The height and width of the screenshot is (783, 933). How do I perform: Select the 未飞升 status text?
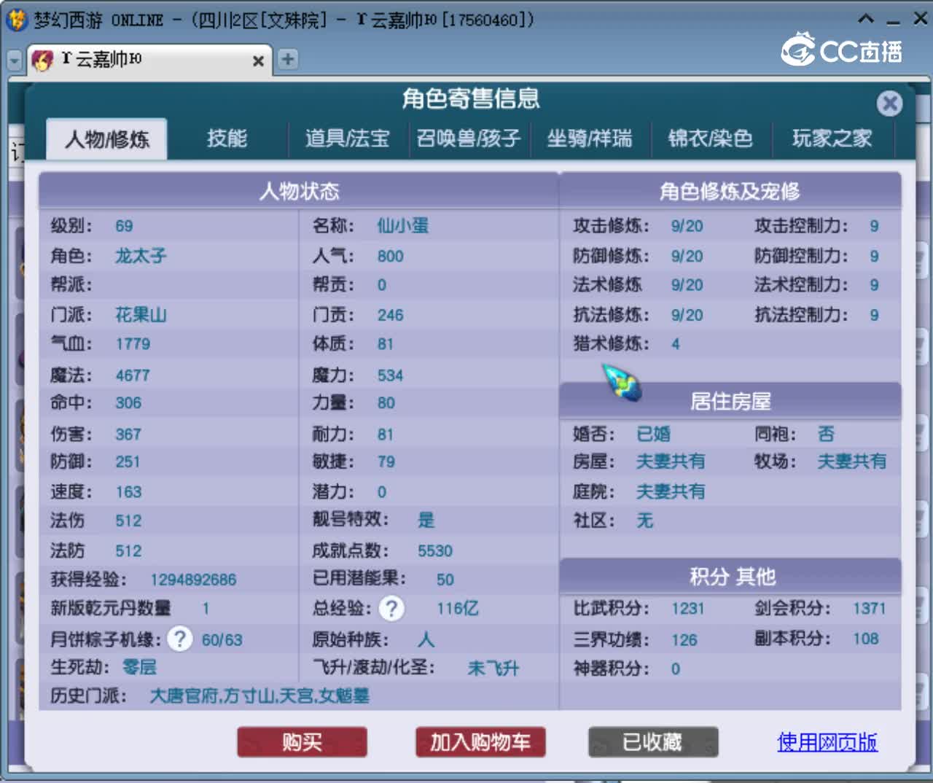coord(493,668)
